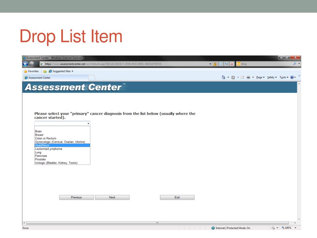The width and height of the screenshot is (317, 238).
Task: Select Leukemia/Lymphoma option
Action: (x=62, y=149)
